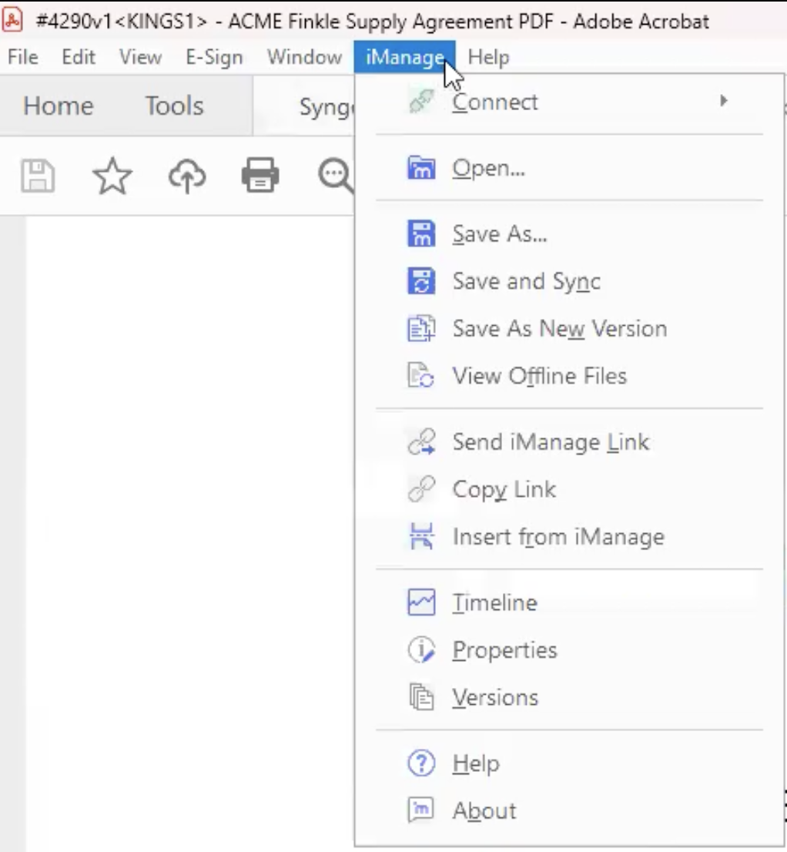787x852 pixels.
Task: Select View Offline Files entry
Action: [539, 376]
